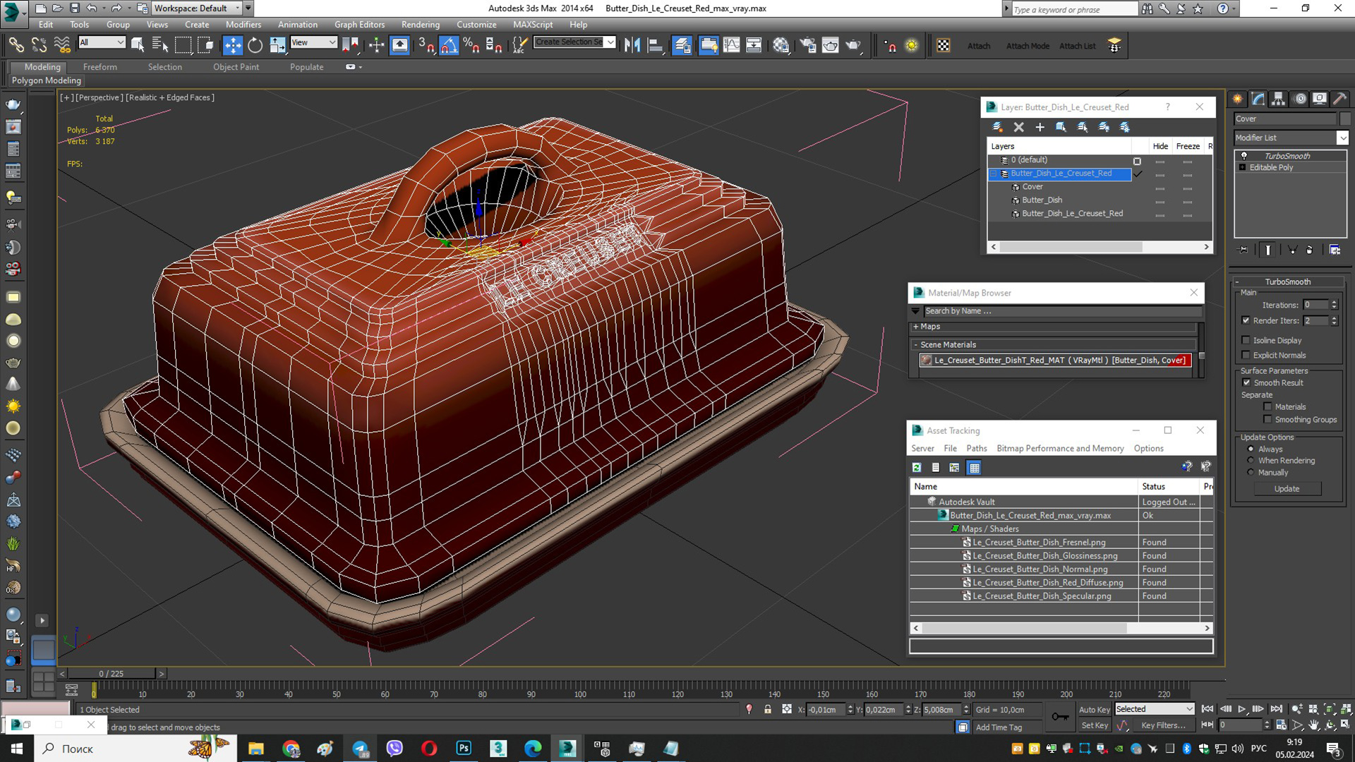Refresh Asset Tracking list

click(x=917, y=468)
